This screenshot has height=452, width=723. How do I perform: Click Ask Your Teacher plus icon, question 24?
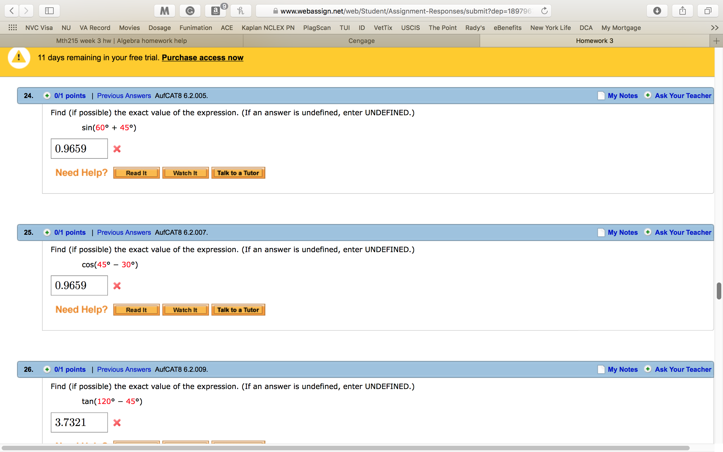click(x=648, y=95)
